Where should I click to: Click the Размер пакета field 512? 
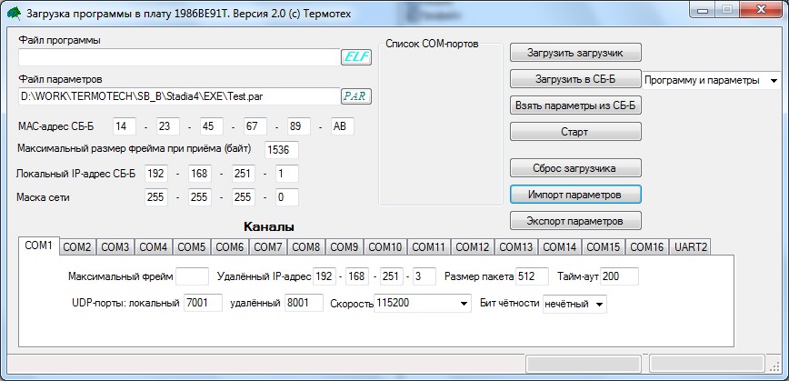point(533,276)
